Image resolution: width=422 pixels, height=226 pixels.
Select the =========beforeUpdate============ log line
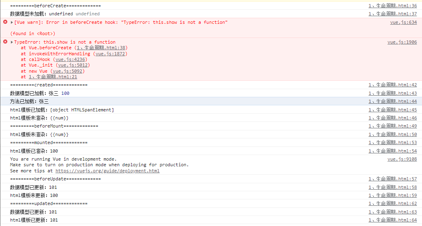(x=55, y=179)
